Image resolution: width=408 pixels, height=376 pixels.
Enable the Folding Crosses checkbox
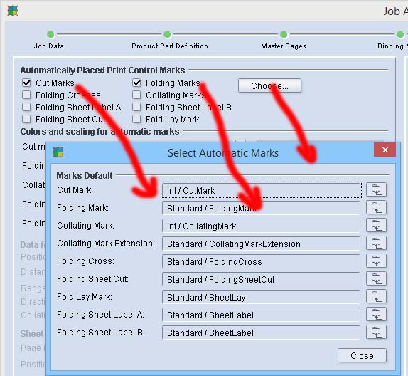pos(26,95)
